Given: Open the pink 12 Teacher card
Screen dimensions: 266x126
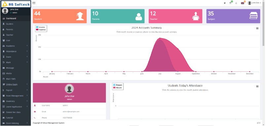Looking at the screenshot, I should [x=175, y=16].
